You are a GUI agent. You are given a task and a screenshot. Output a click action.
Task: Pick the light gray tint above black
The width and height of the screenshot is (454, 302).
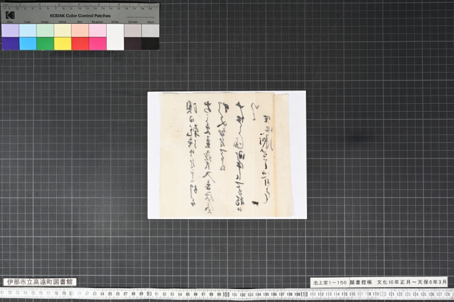pyautogui.click(x=150, y=31)
